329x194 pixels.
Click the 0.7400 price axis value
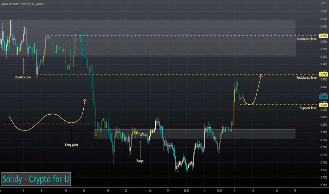tap(324, 177)
